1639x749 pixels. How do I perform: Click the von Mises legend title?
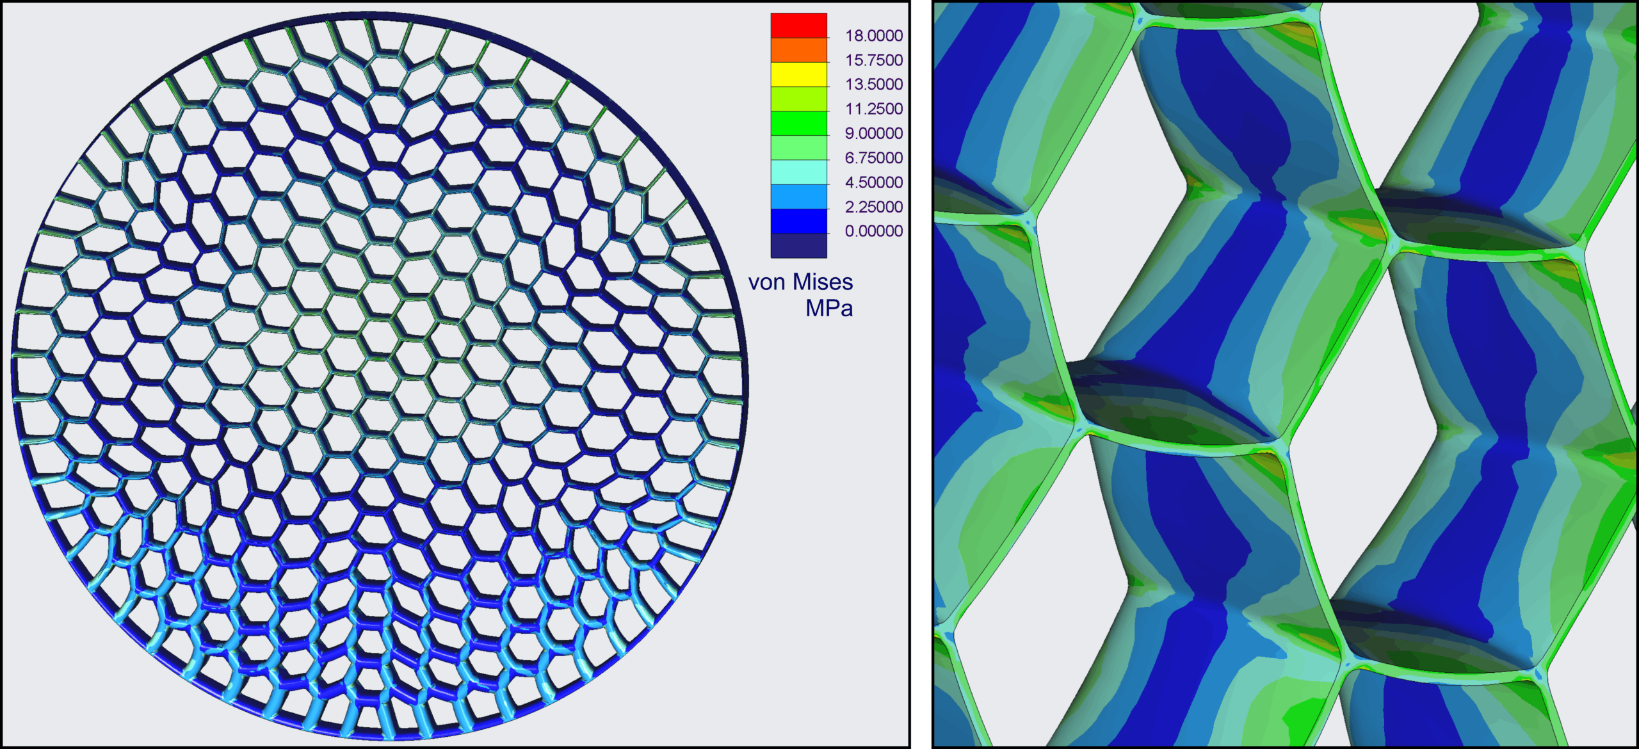click(800, 282)
